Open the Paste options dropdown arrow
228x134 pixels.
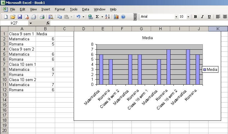(x=71, y=17)
